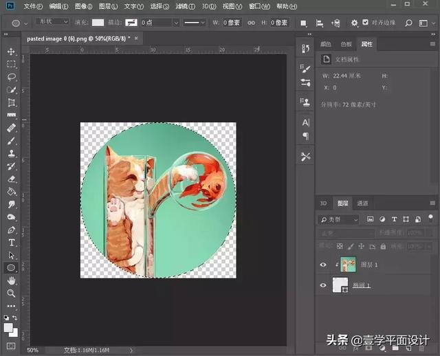
Task: Toggle the link width and height icon
Action: point(252,23)
